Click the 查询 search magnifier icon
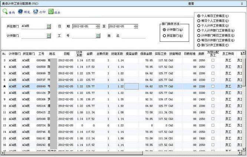 [5, 11]
